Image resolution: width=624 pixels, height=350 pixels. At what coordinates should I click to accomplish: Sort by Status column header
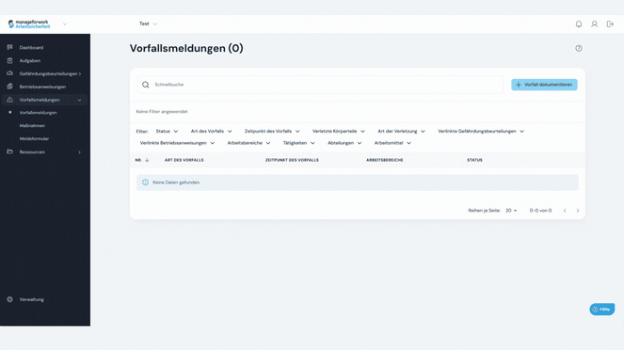click(474, 160)
